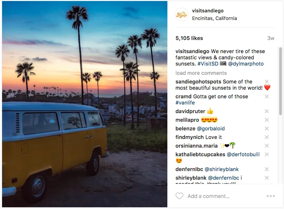Open the #VisitSD hashtag
Image resolution: width=284 pixels, height=209 pixels.
(208, 64)
